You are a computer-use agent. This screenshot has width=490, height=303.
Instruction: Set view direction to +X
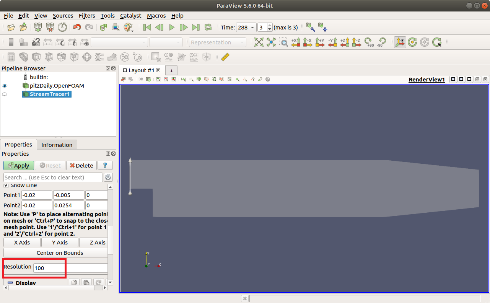[296, 42]
